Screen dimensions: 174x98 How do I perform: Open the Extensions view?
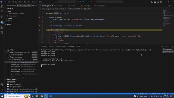[x=2, y=27]
